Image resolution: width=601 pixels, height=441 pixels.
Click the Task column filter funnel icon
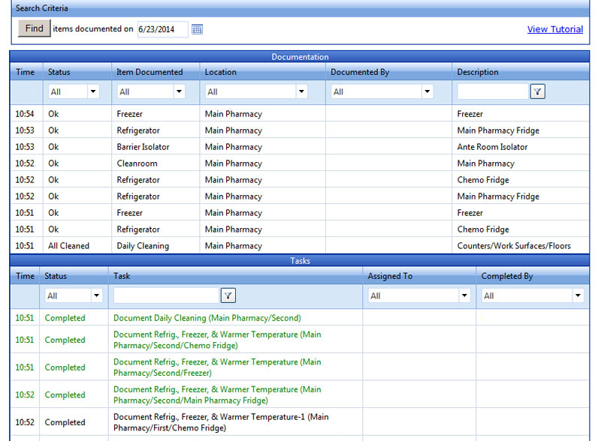coord(228,295)
